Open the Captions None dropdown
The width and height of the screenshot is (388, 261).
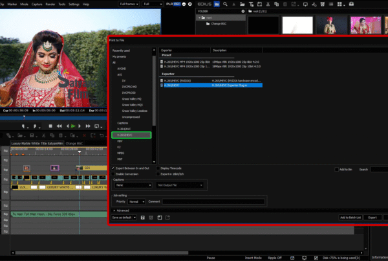pyautogui.click(x=133, y=185)
